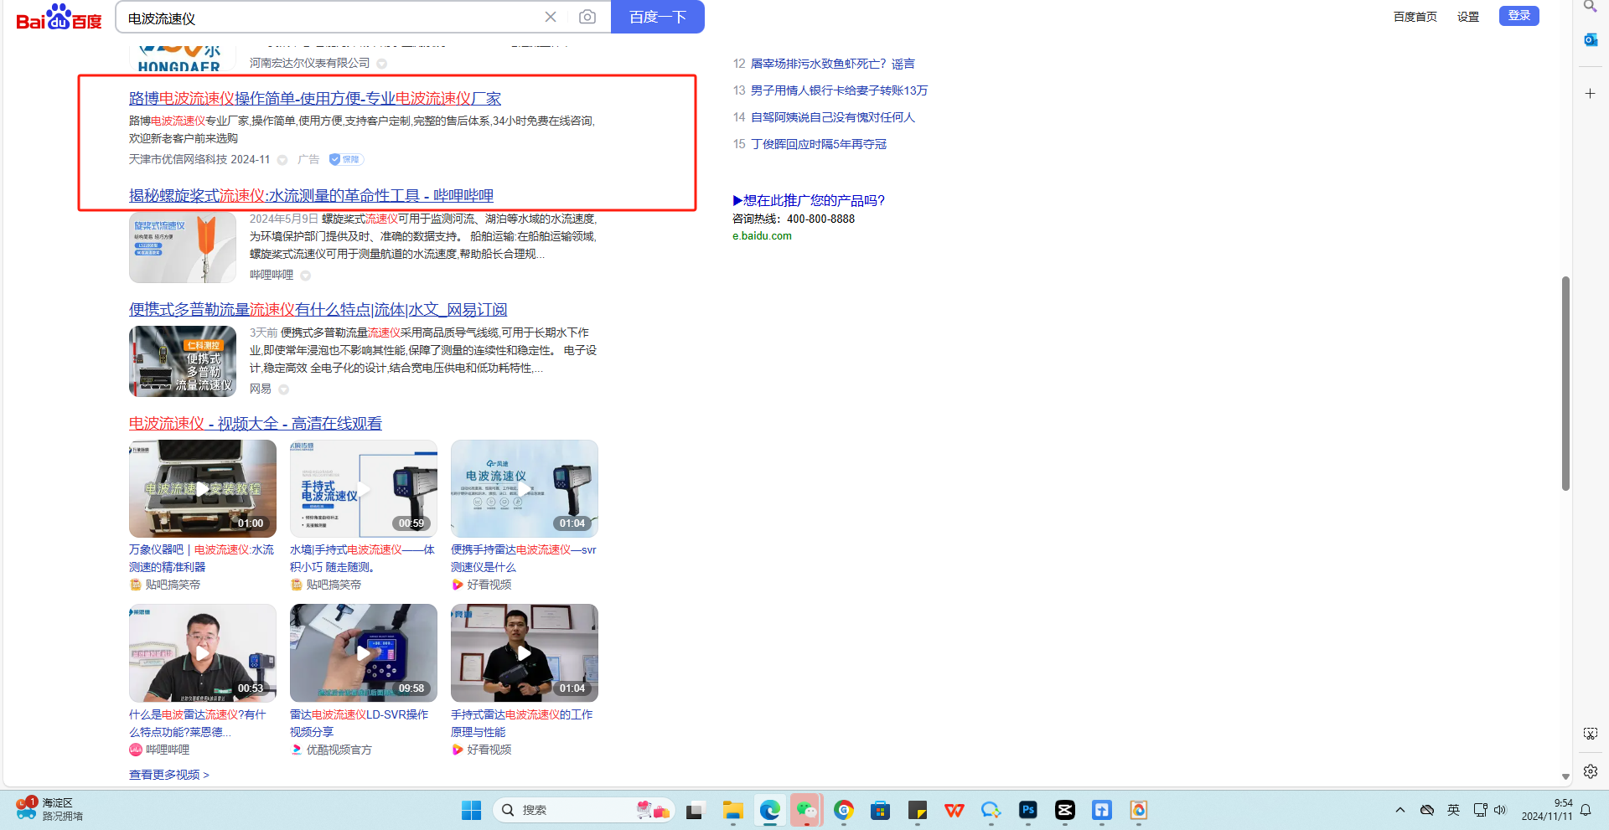The height and width of the screenshot is (830, 1609).
Task: Click the 登录 login button
Action: (1519, 16)
